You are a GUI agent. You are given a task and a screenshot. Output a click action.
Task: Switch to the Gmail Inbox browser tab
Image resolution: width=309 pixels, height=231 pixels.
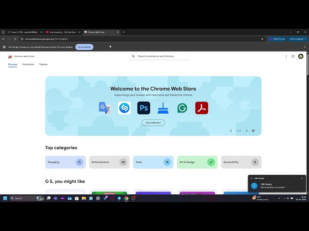point(25,32)
